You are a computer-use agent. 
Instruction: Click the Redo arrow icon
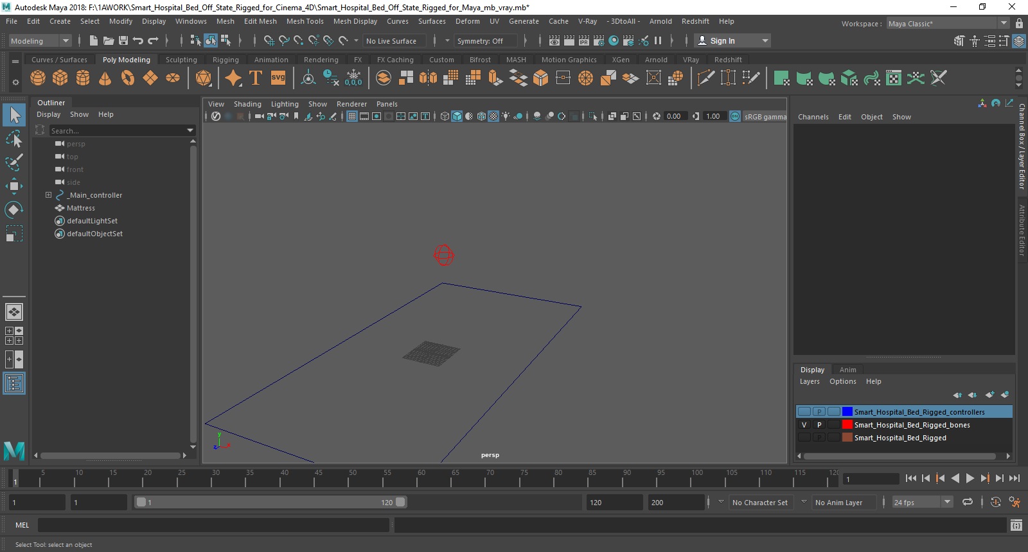click(x=153, y=40)
